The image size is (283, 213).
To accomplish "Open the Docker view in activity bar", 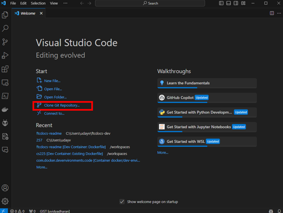I will pyautogui.click(x=5, y=109).
